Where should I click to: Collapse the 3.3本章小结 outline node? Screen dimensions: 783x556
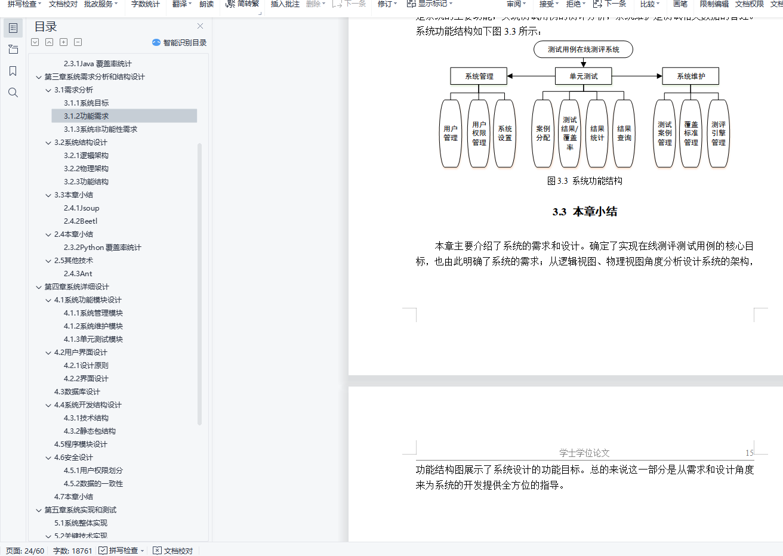tap(48, 195)
